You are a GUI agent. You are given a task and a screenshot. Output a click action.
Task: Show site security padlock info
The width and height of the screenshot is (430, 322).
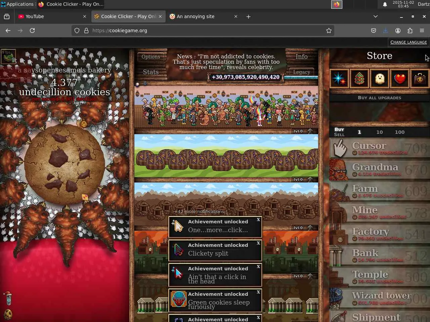86,31
